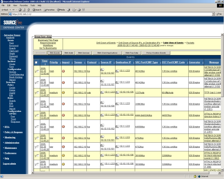Open Clipboard under Events in sidebar
The image size is (224, 179).
(x=14, y=51)
